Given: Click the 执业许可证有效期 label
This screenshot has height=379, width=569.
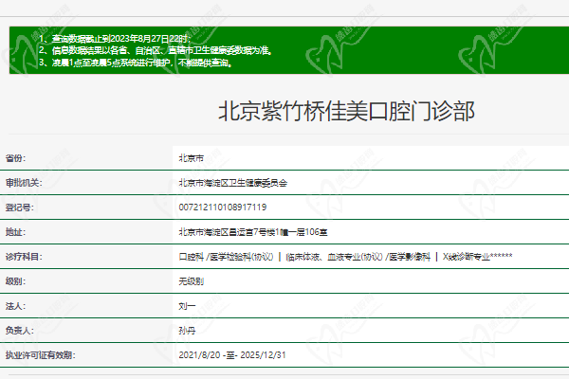Looking at the screenshot, I should (x=40, y=355).
